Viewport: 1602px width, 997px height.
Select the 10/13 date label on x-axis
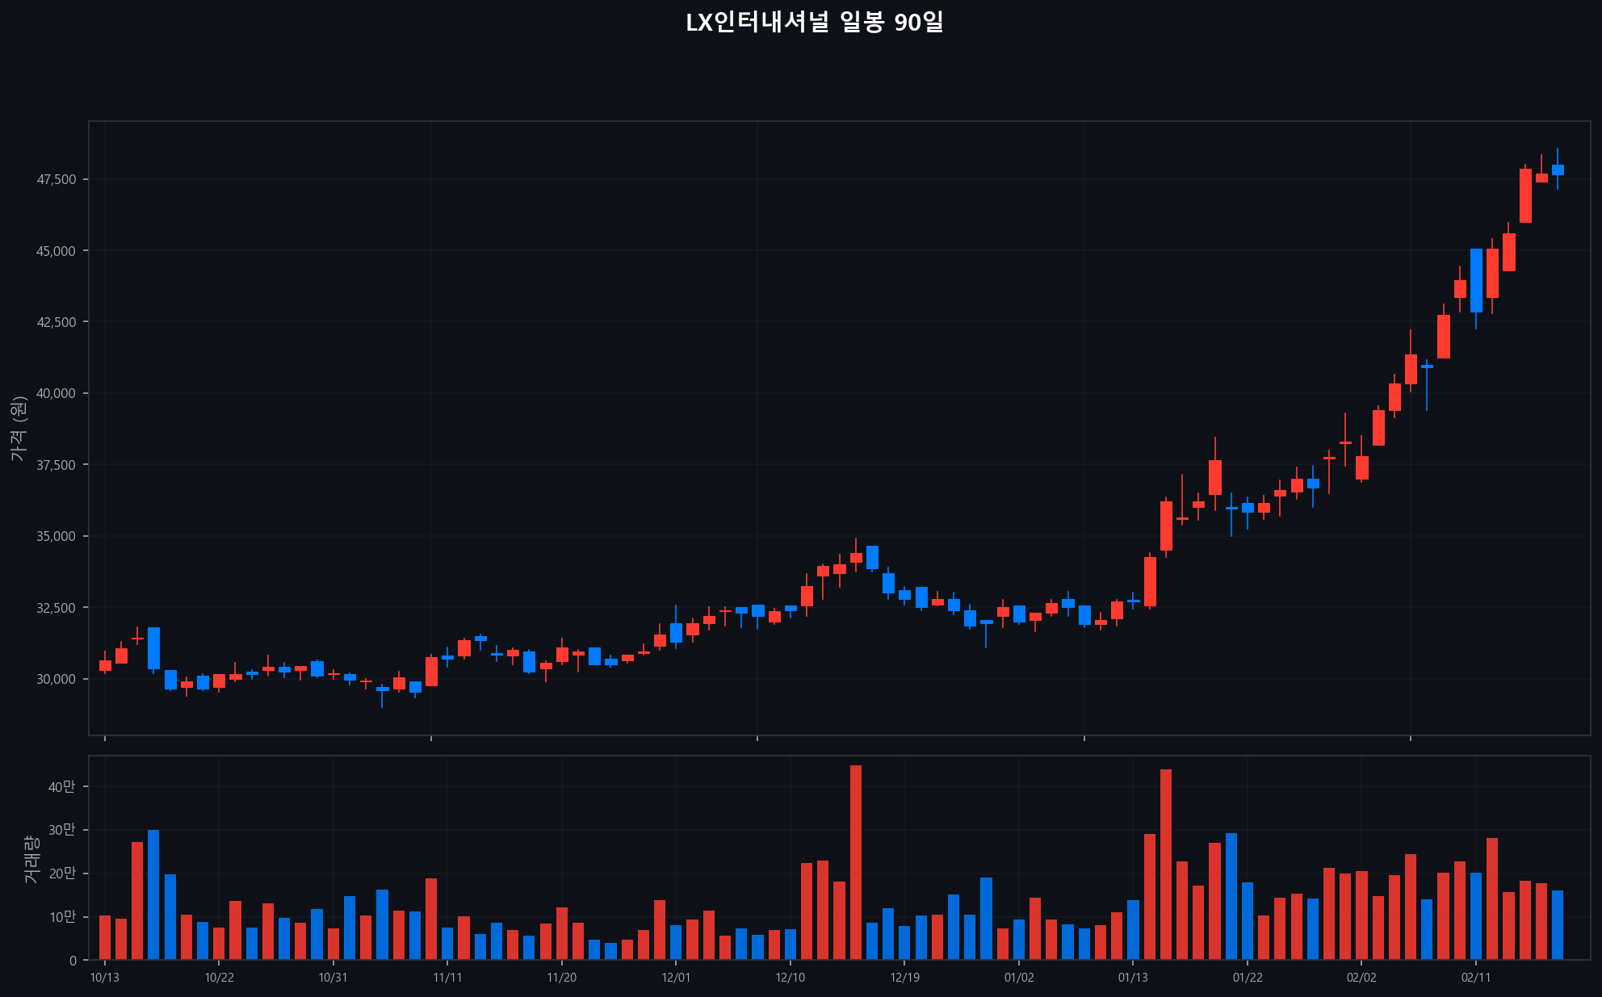coord(105,978)
